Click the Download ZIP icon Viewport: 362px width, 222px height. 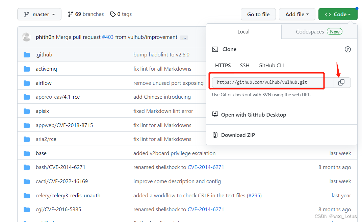pyautogui.click(x=215, y=134)
